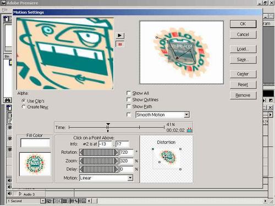275x206 pixels.
Task: Click the Fill Color swatch
Action: 35,143
